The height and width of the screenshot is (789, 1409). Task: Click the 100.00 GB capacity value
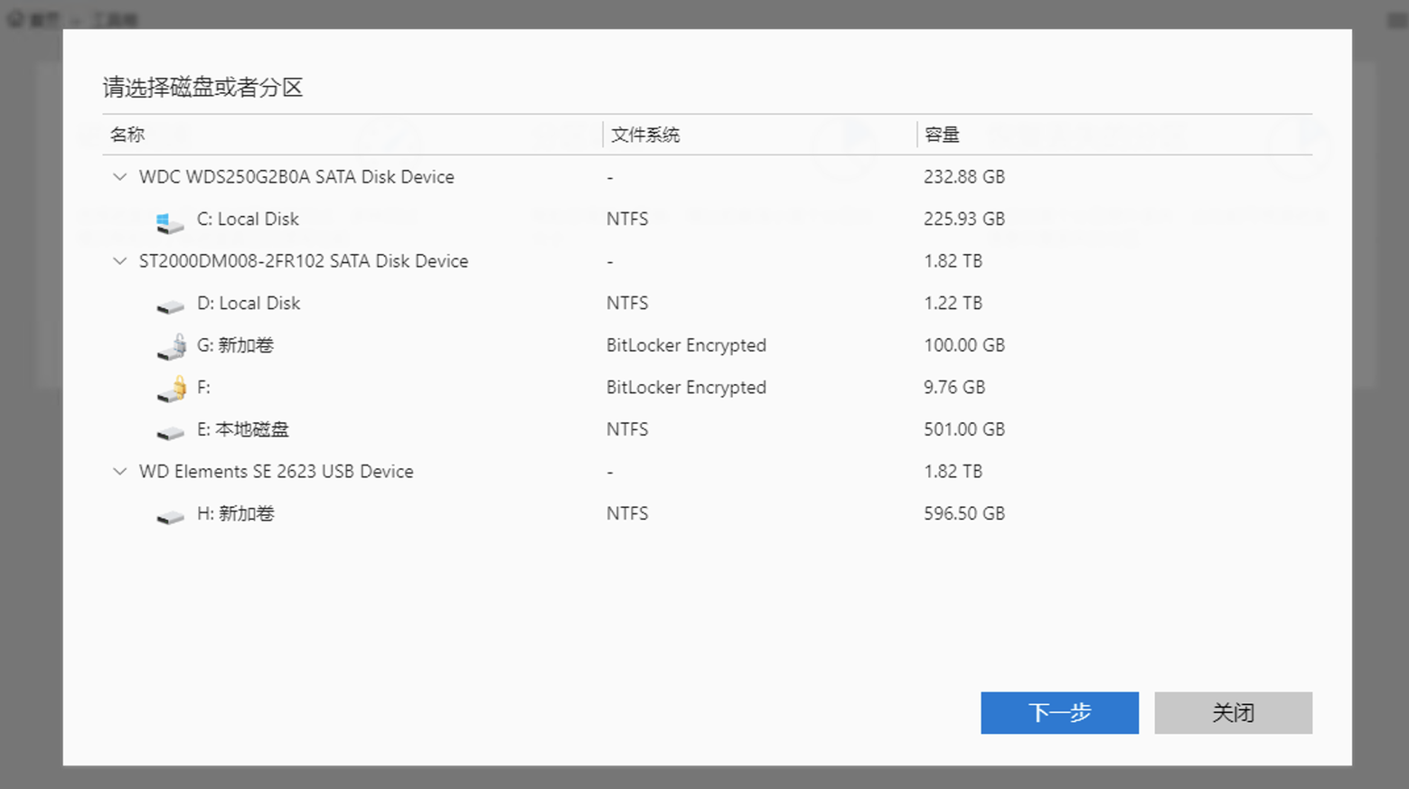coord(964,345)
